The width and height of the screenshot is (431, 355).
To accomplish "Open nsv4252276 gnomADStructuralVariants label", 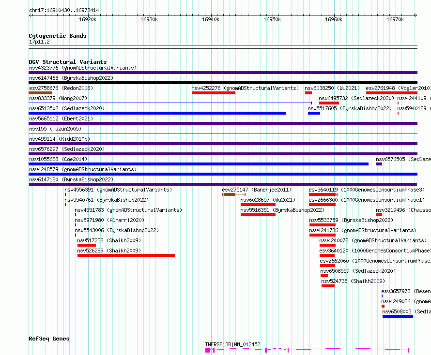I will (x=245, y=88).
